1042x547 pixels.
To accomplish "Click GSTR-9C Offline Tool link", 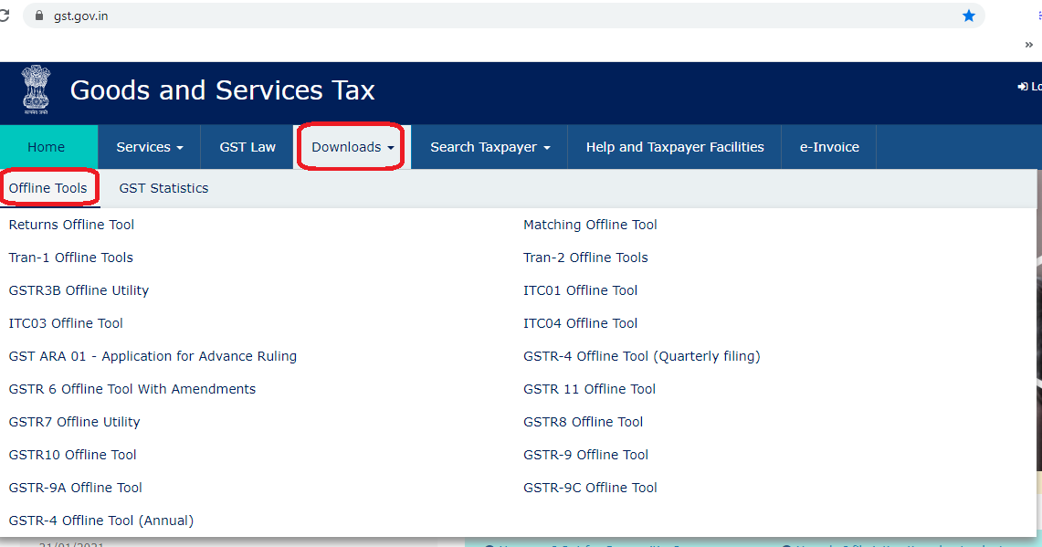I will 590,487.
